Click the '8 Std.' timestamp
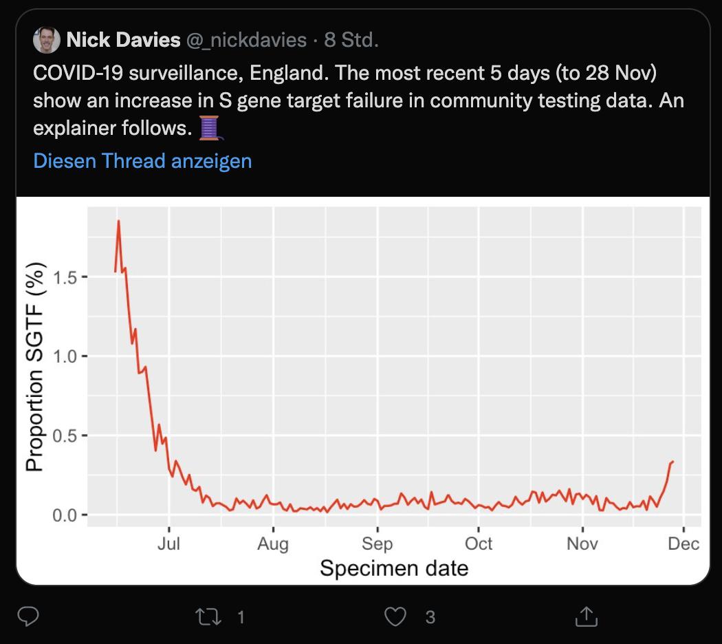 [351, 40]
